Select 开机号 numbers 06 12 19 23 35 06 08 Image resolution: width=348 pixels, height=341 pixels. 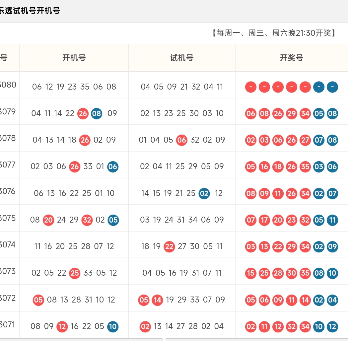point(74,87)
